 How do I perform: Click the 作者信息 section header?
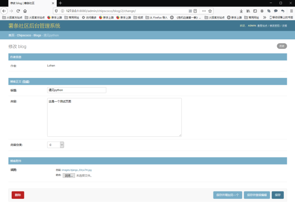(147, 57)
